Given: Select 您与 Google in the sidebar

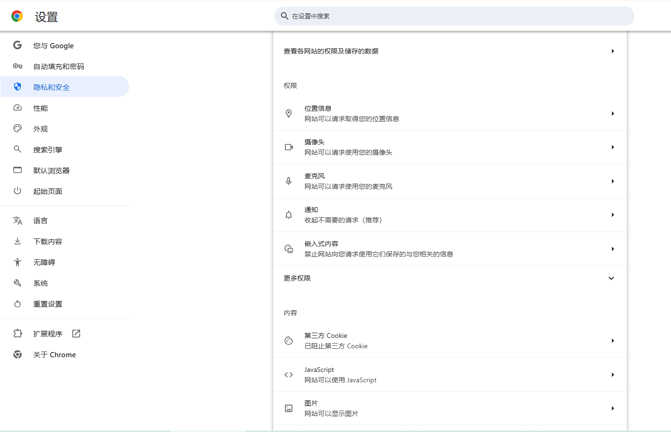Looking at the screenshot, I should click(x=65, y=45).
